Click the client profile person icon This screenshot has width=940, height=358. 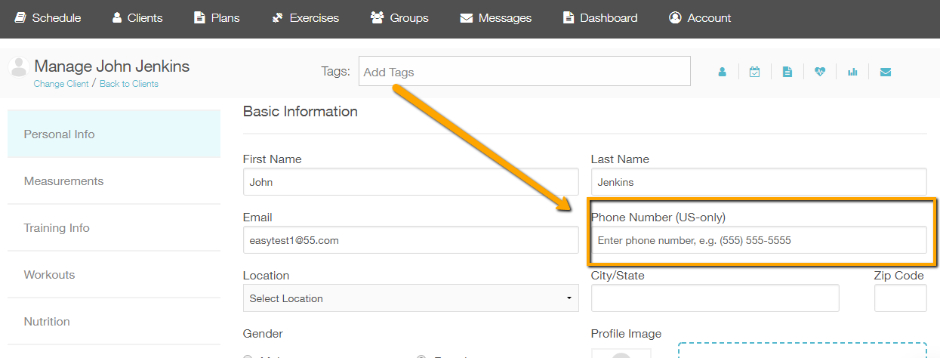(722, 72)
